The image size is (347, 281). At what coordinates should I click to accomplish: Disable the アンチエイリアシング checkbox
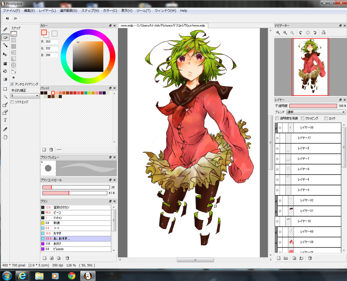12,84
